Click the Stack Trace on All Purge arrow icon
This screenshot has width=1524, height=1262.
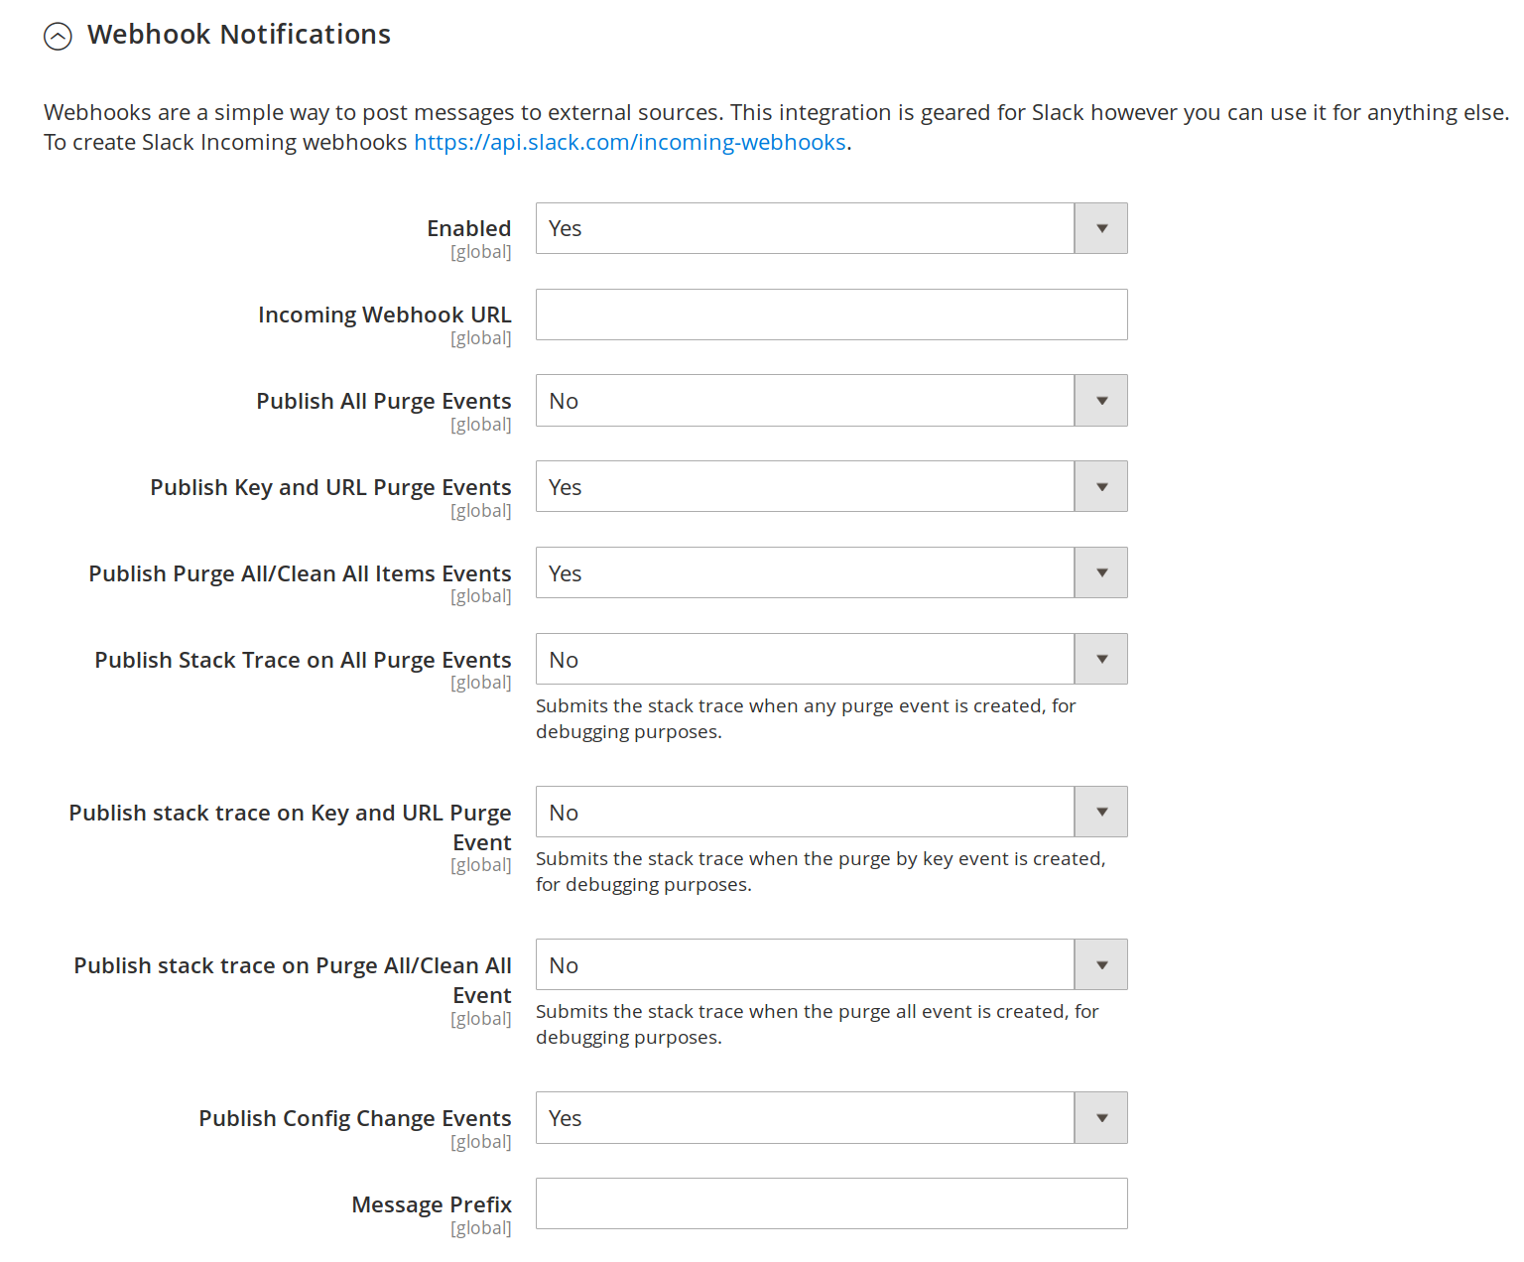(1100, 659)
